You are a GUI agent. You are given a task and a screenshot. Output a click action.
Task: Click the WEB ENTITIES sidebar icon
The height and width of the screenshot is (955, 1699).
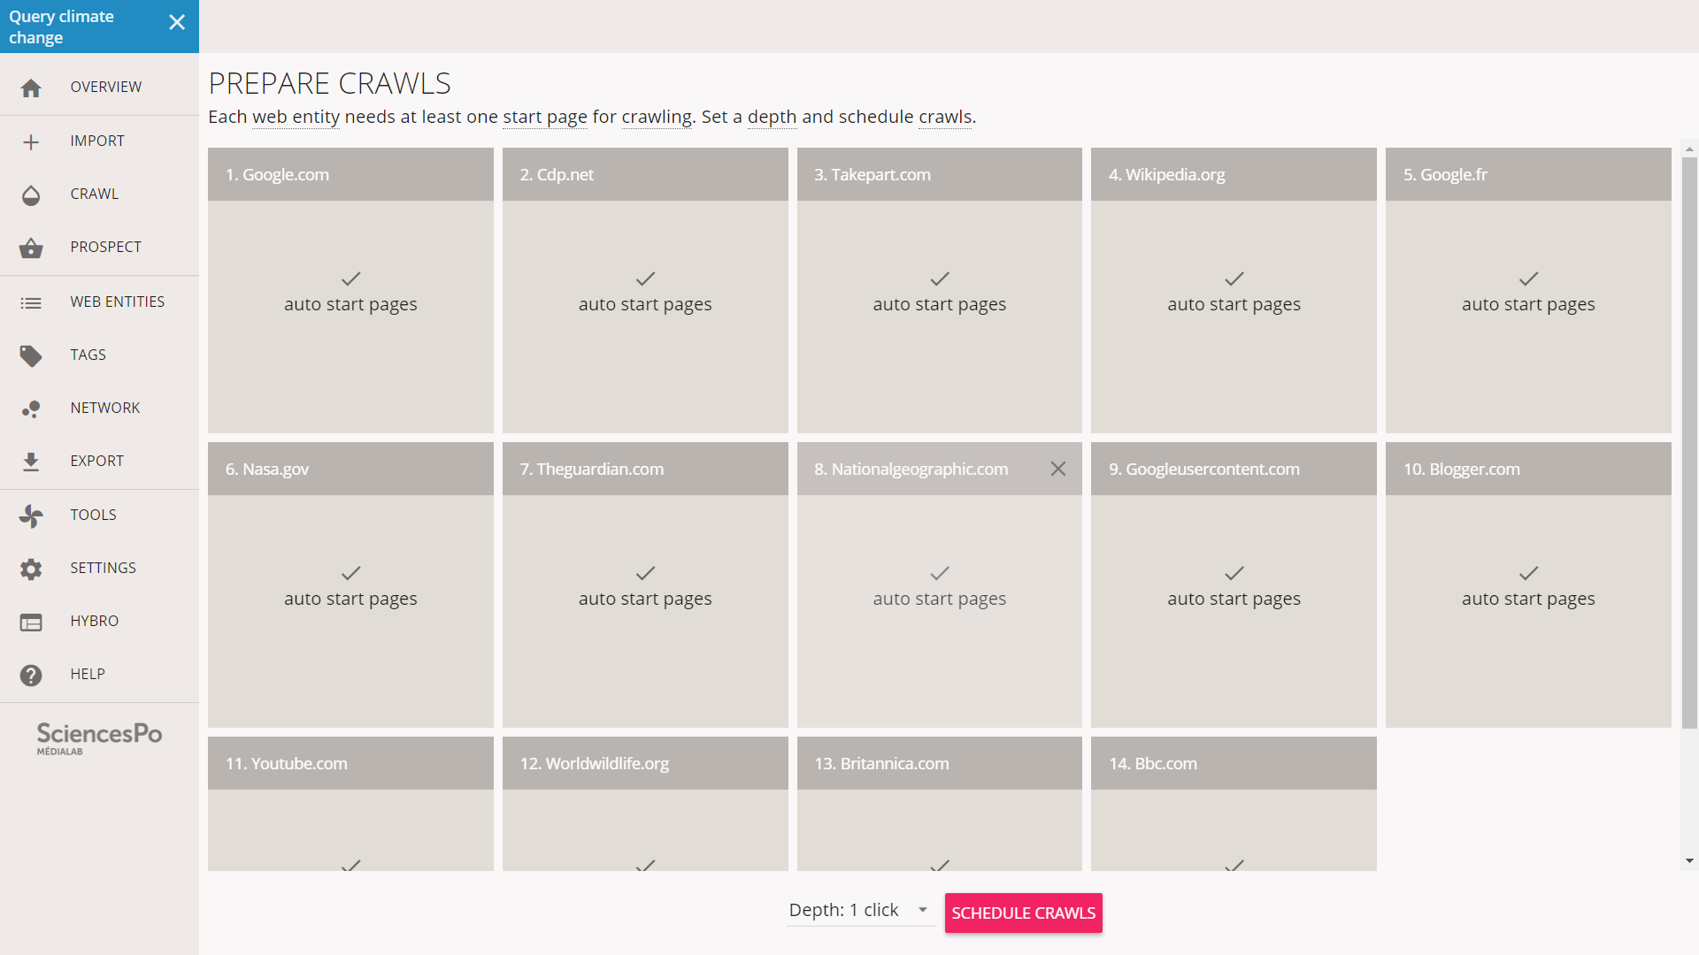click(32, 302)
